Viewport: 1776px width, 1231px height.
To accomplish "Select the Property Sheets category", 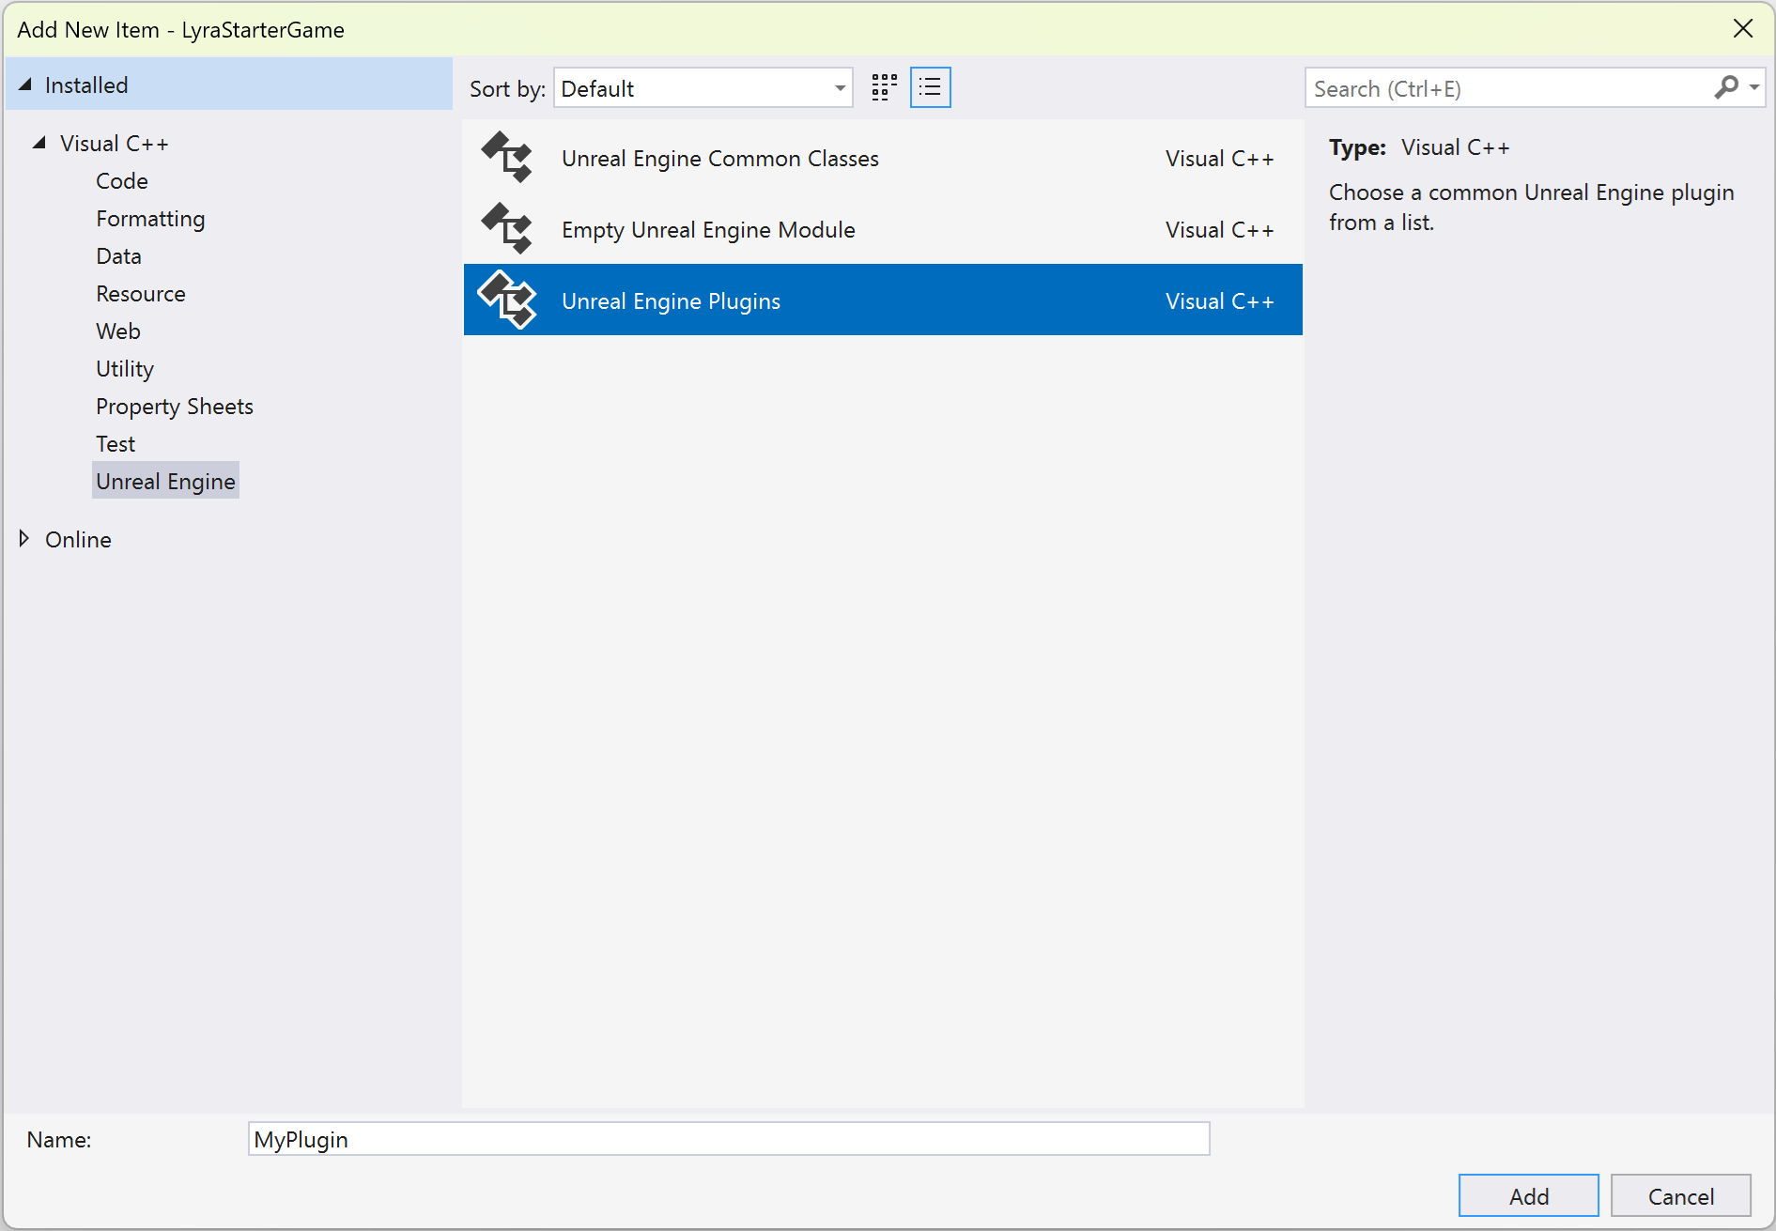I will (x=174, y=406).
